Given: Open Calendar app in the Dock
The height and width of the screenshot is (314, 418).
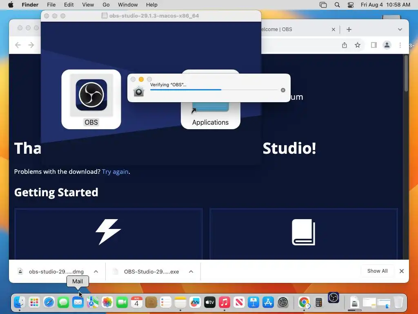Looking at the screenshot, I should (136, 303).
